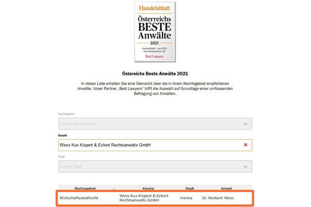Expand the Rechtsgebiet dropdown chevron
The image size is (311, 207).
pyautogui.click(x=245, y=124)
